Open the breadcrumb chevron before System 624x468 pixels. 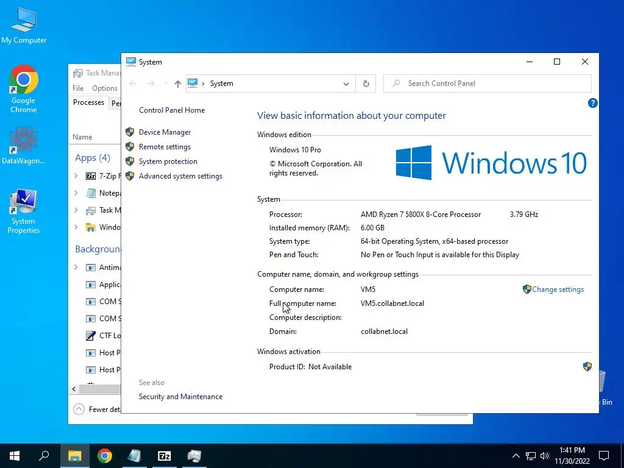point(204,83)
